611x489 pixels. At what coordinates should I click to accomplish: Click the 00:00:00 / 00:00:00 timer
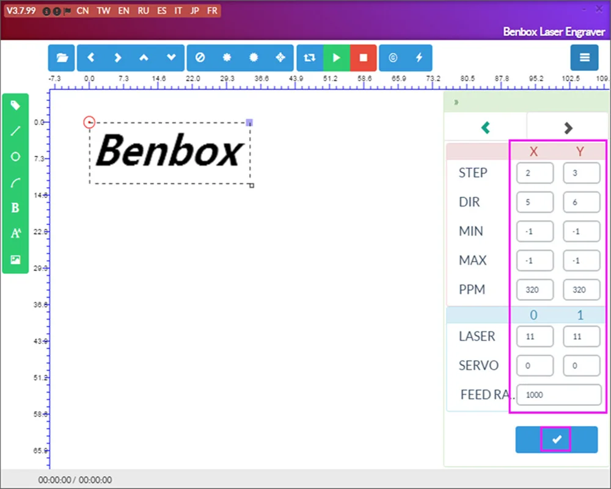point(75,480)
